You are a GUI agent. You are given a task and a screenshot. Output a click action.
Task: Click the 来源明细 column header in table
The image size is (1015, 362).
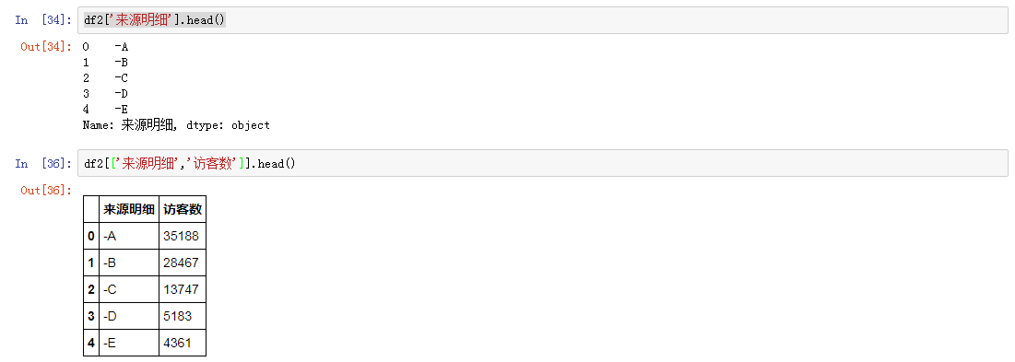click(129, 209)
